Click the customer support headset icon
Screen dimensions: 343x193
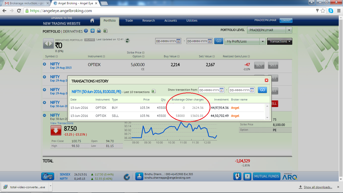[237, 176]
